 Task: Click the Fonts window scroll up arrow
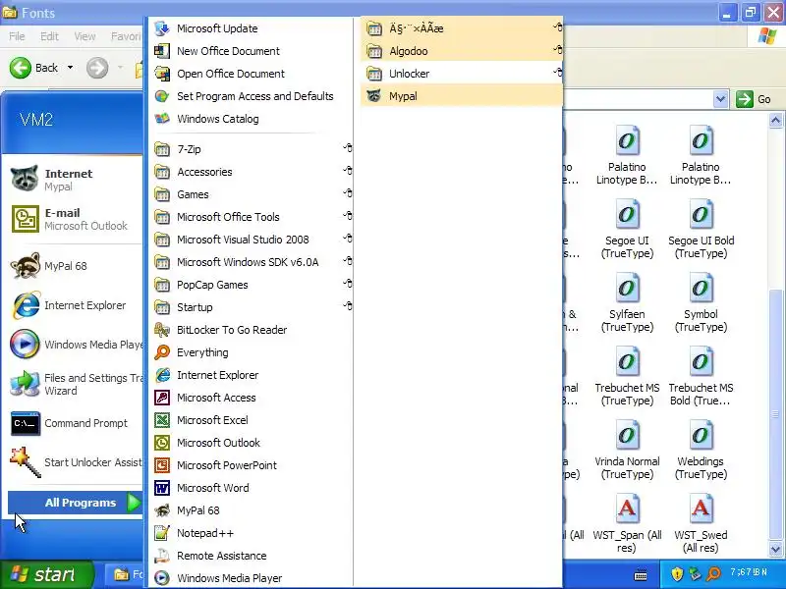pyautogui.click(x=775, y=120)
